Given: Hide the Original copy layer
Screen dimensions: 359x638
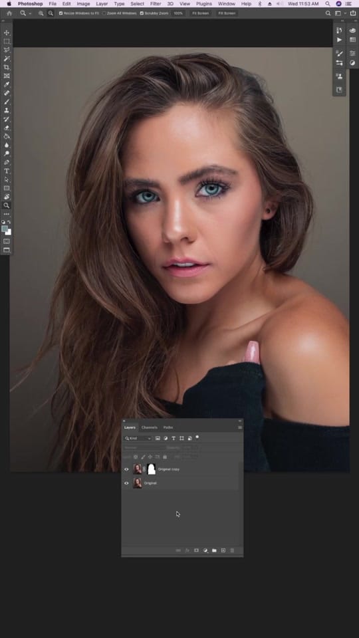Looking at the screenshot, I should tap(126, 469).
